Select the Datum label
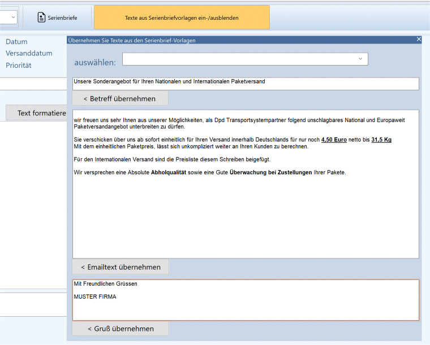The width and height of the screenshot is (430, 345). tap(16, 42)
